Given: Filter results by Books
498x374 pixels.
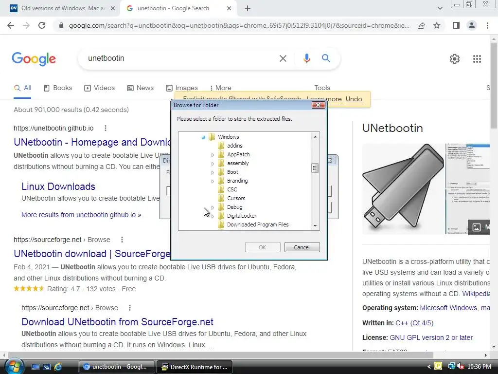Looking at the screenshot, I should pyautogui.click(x=58, y=88).
